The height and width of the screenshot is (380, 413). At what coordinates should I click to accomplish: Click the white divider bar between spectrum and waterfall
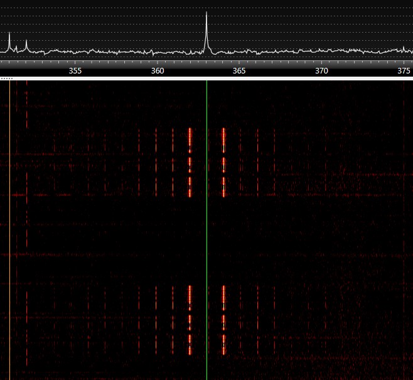pyautogui.click(x=207, y=79)
